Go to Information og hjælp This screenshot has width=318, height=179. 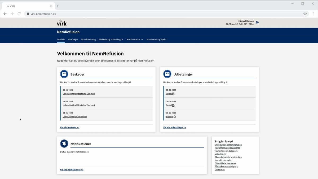156,40
